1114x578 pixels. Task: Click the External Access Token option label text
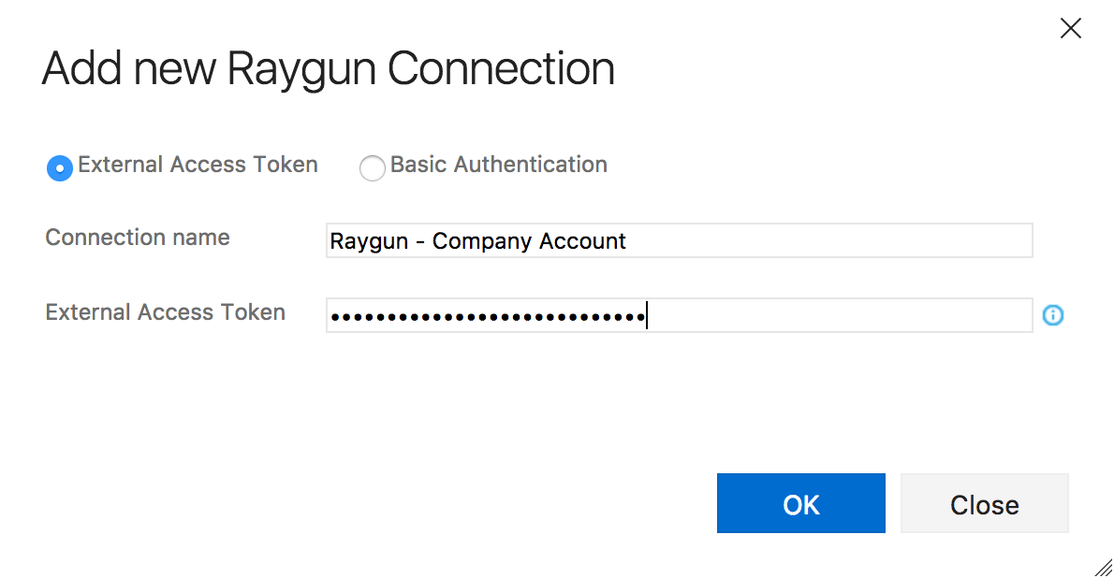(198, 165)
